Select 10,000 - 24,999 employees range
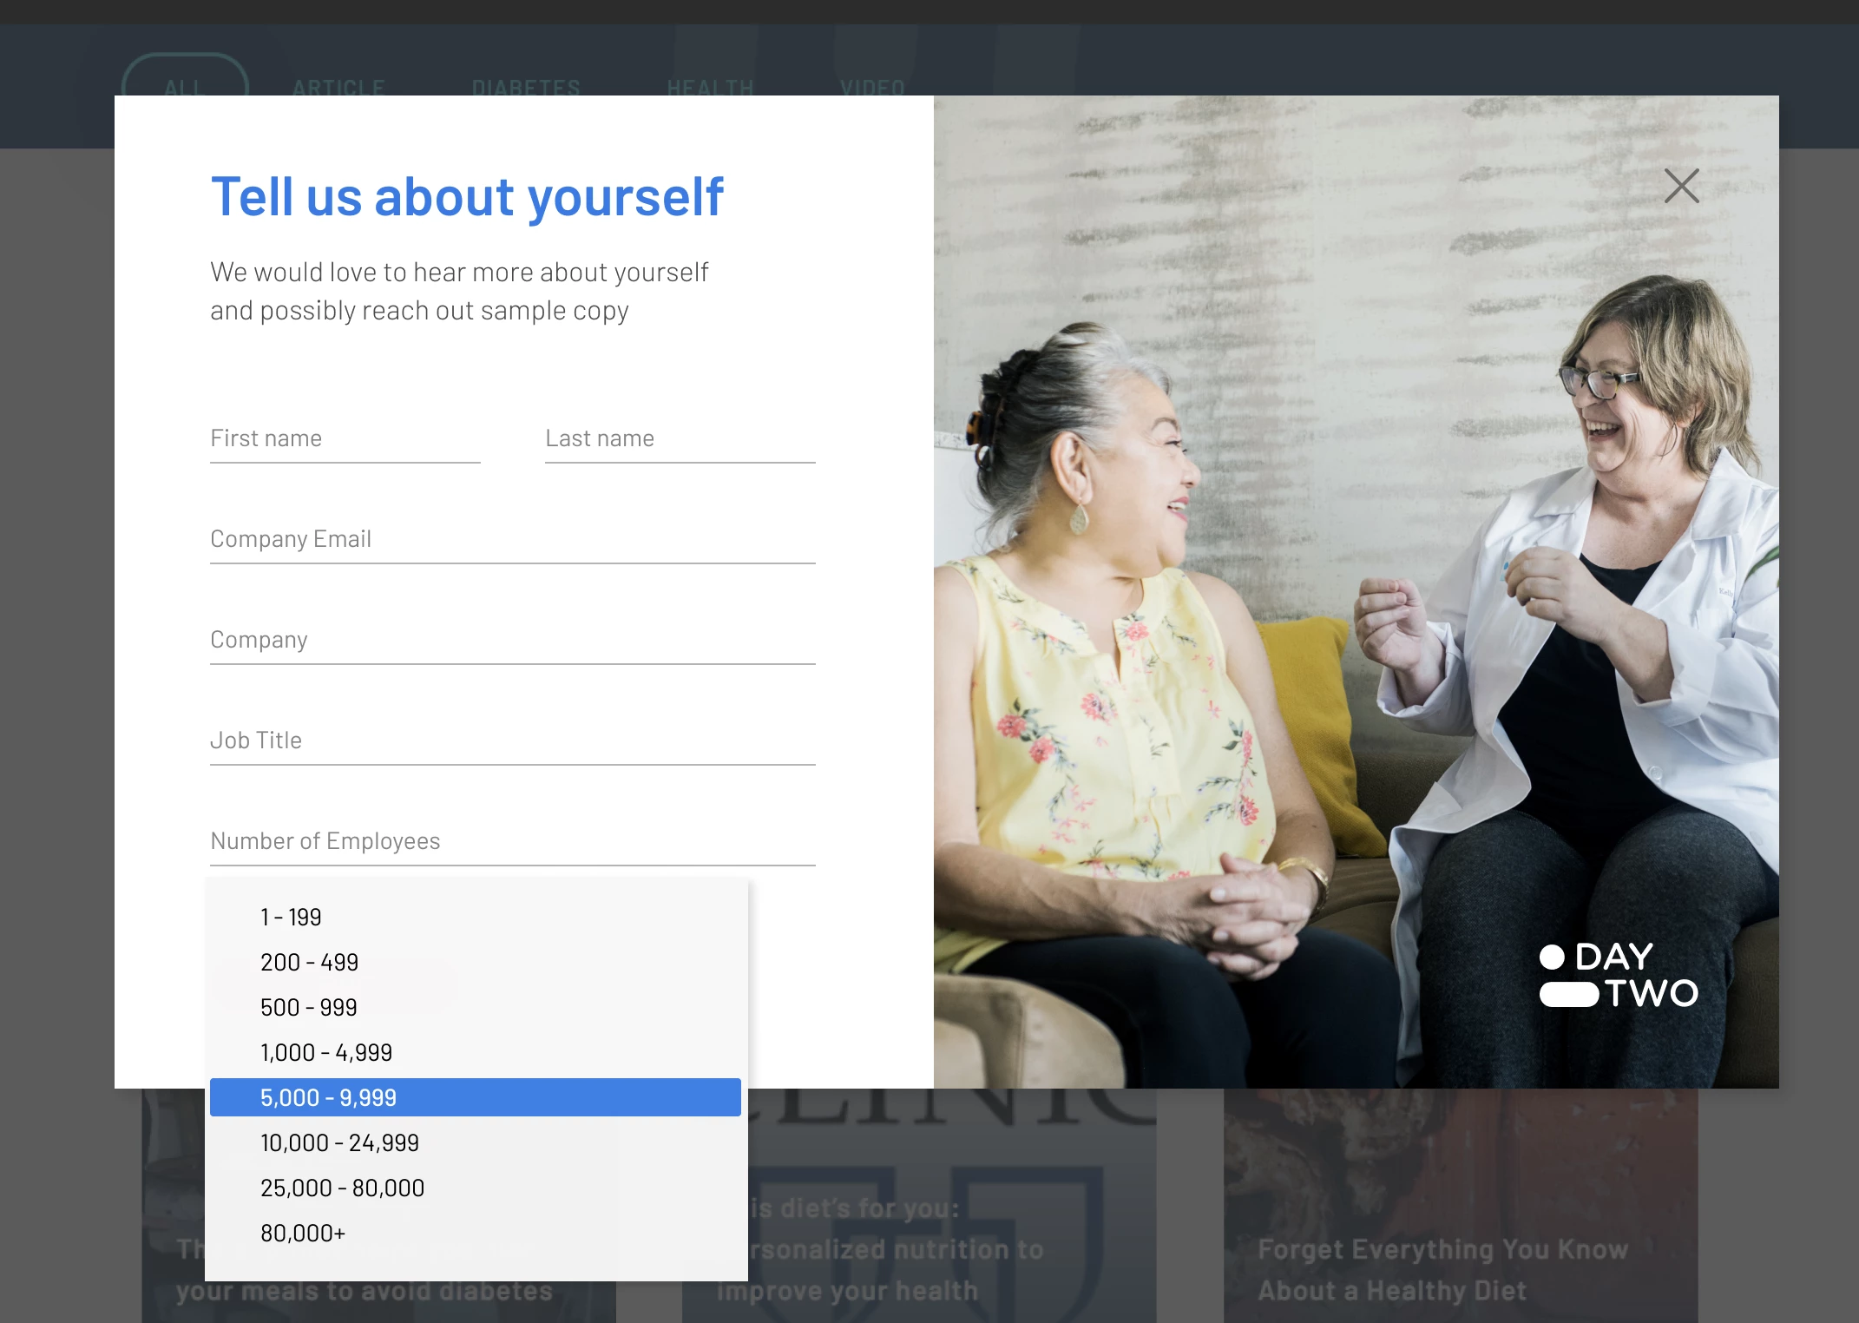This screenshot has height=1323, width=1859. tap(339, 1142)
